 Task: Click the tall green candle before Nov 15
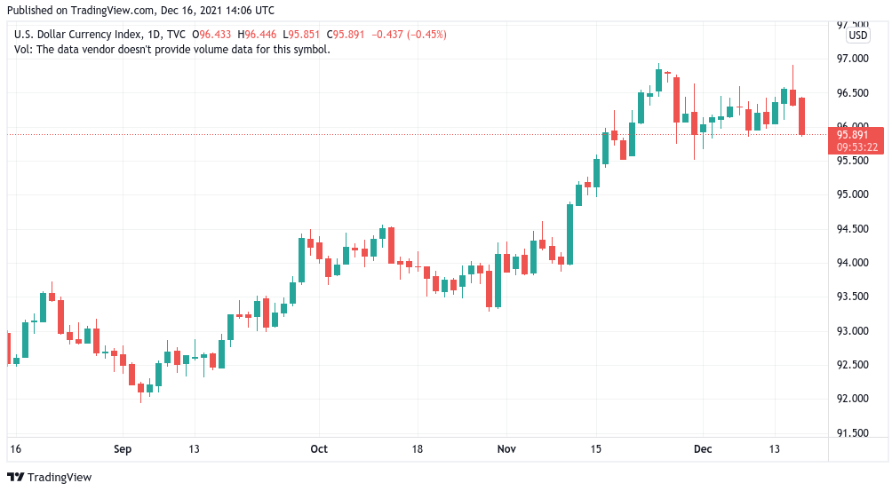pyautogui.click(x=569, y=234)
